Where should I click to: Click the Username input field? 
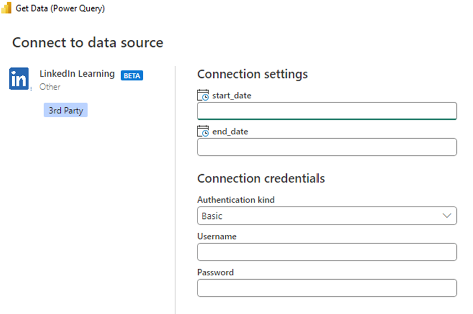coord(327,252)
